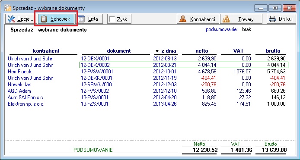Image resolution: width=300 pixels, height=160 pixels.
Task: Click contractor Auto SALEon s.c.
Action: [26, 97]
